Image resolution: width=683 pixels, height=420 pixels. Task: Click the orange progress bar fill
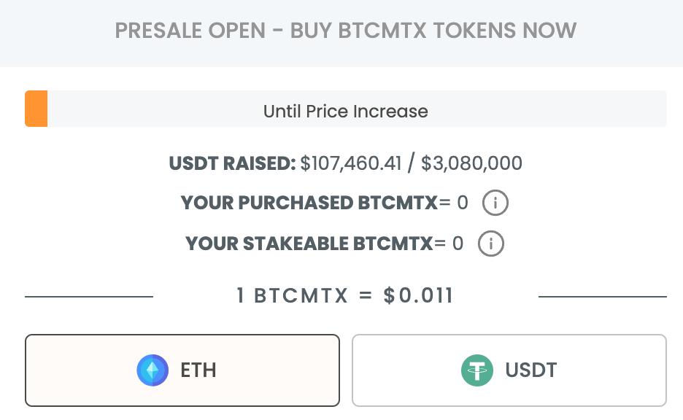click(x=36, y=109)
